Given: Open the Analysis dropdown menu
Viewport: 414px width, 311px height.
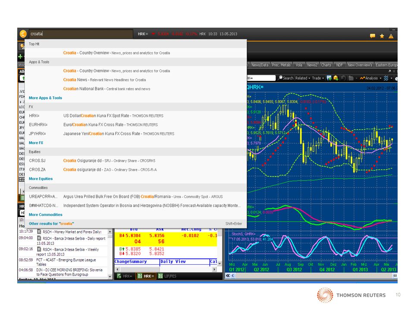Looking at the screenshot, I should (x=371, y=78).
